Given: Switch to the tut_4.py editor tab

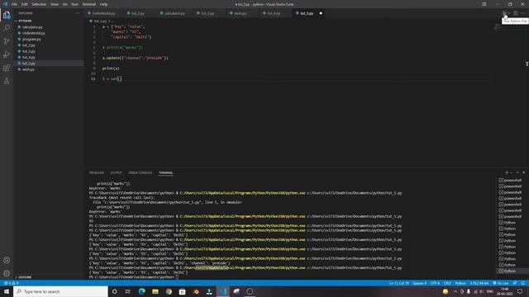Looking at the screenshot, I should coord(274,13).
